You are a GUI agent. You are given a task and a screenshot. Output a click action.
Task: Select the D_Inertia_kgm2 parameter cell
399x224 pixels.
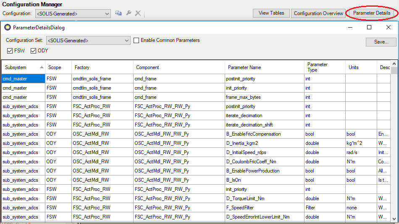[265, 143]
